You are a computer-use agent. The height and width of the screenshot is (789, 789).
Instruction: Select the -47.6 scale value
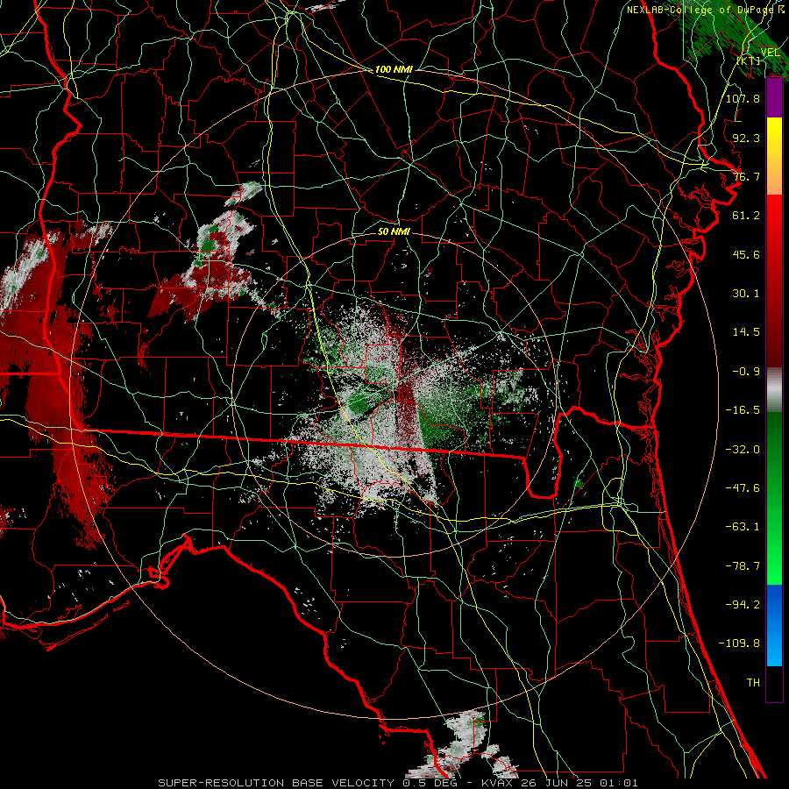pyautogui.click(x=743, y=488)
